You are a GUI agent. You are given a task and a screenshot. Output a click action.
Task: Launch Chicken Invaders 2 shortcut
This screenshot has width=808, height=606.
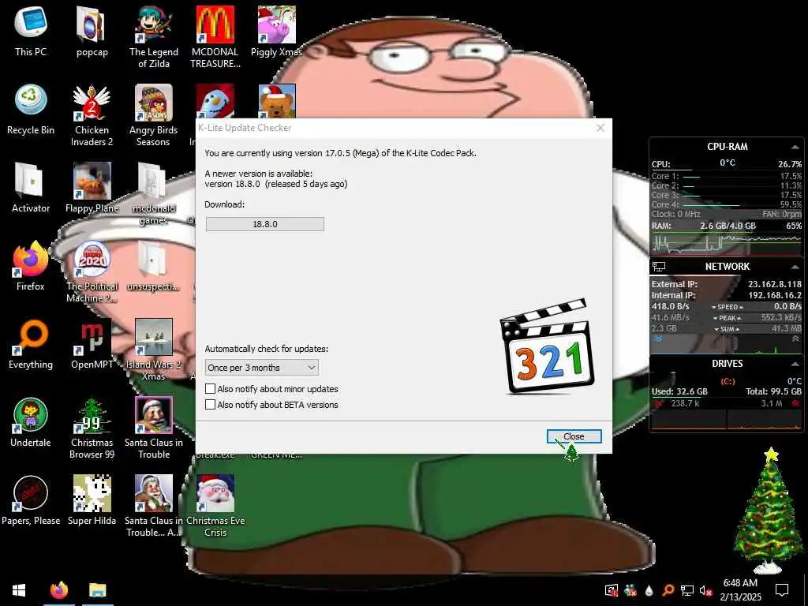pyautogui.click(x=92, y=115)
